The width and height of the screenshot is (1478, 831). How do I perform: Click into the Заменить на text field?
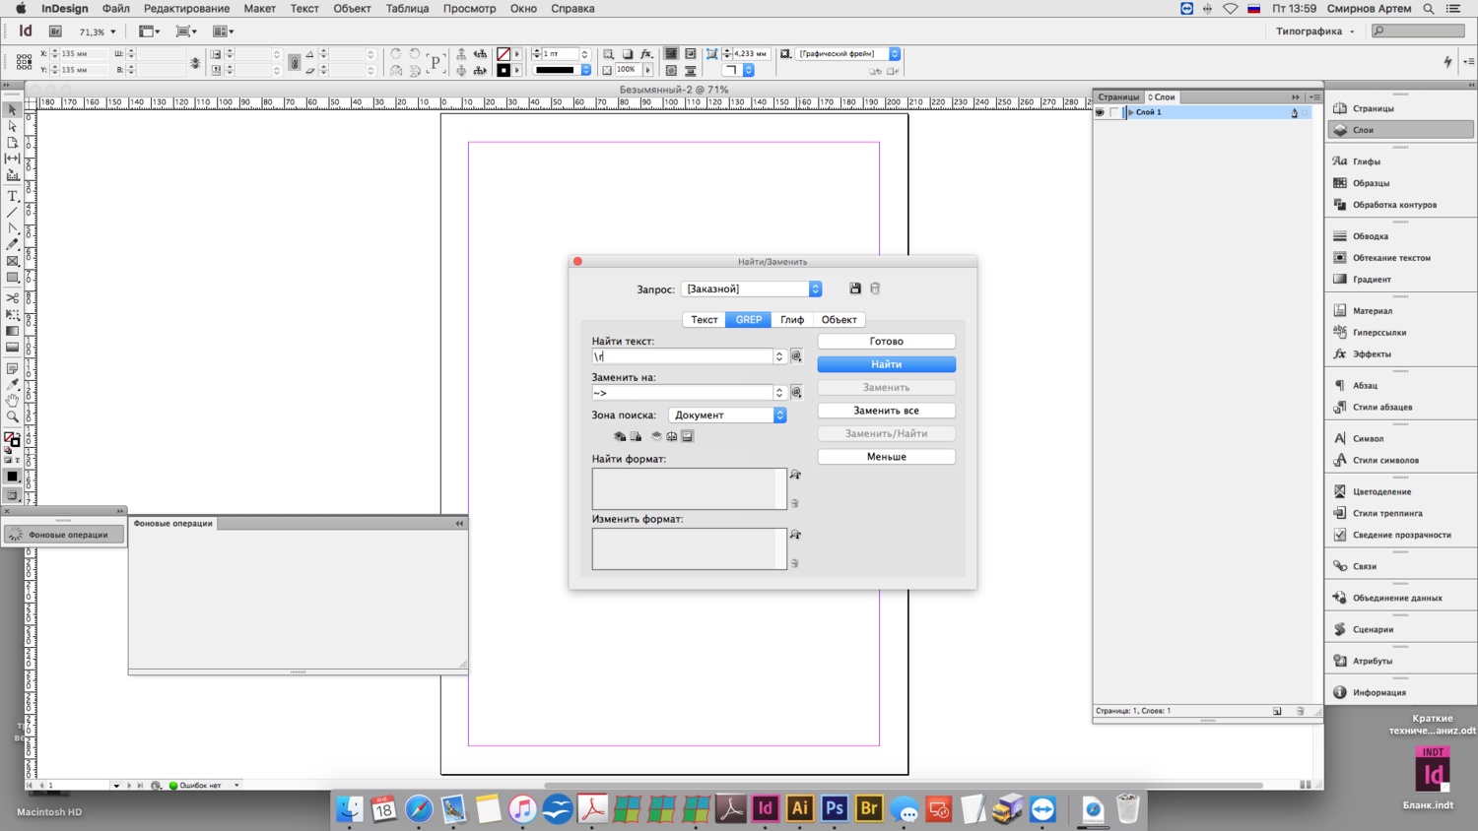coord(682,393)
